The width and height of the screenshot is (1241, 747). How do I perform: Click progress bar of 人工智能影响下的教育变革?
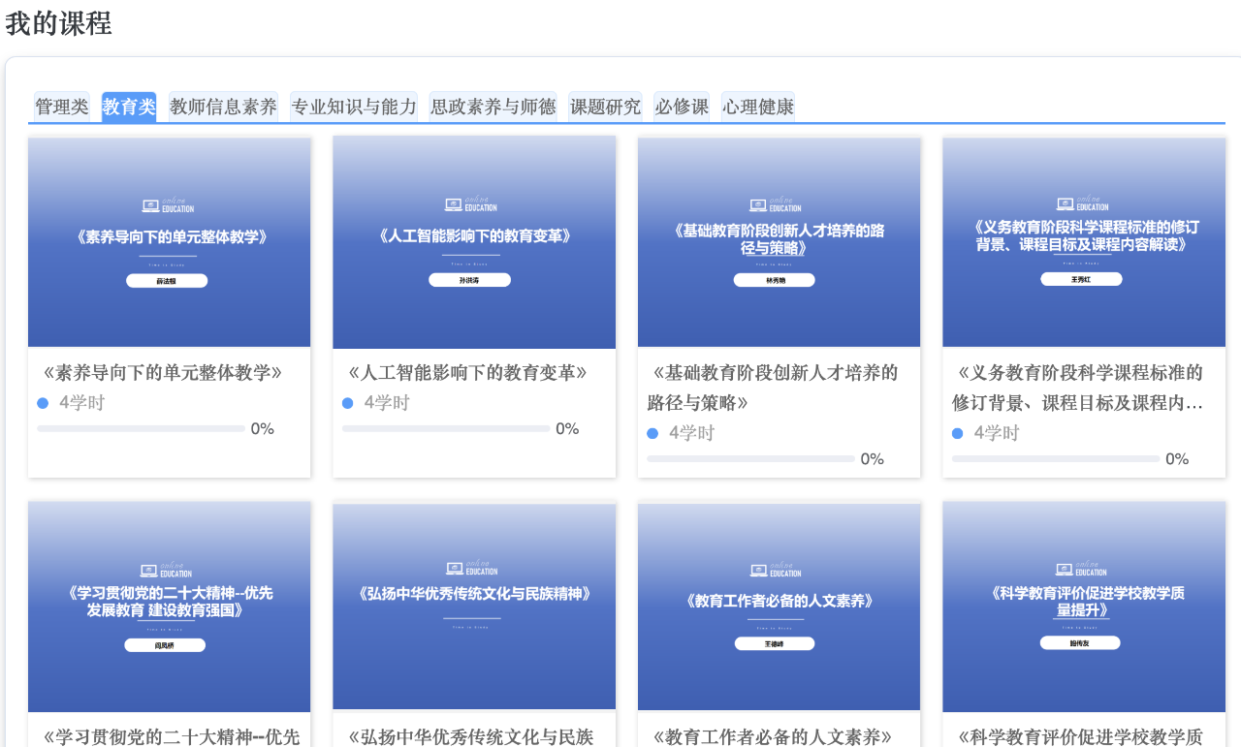(446, 428)
